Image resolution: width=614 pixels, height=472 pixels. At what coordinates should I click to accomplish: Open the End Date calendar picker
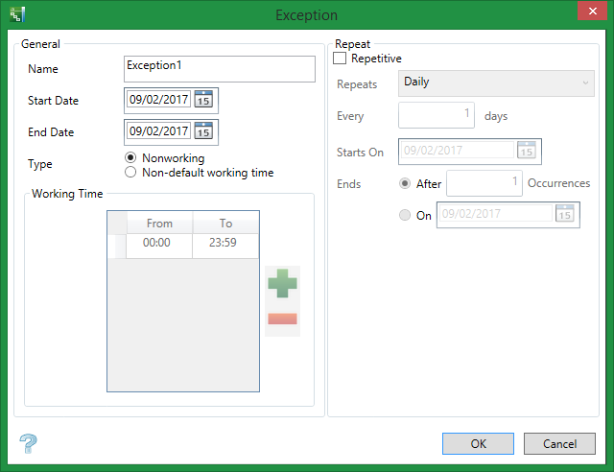203,130
